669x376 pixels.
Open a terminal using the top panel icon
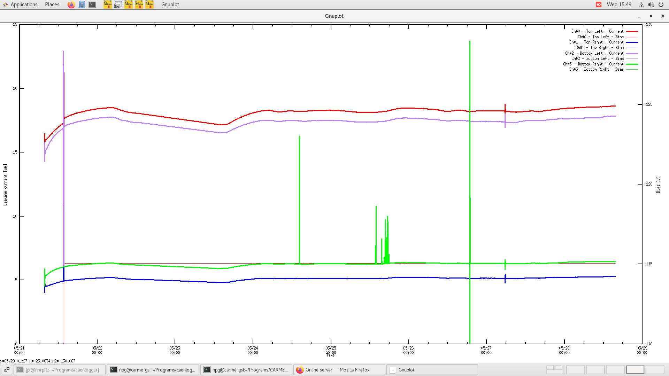tap(92, 5)
